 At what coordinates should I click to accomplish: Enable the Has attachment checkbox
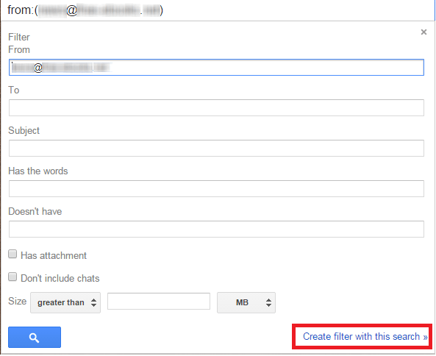pos(12,254)
